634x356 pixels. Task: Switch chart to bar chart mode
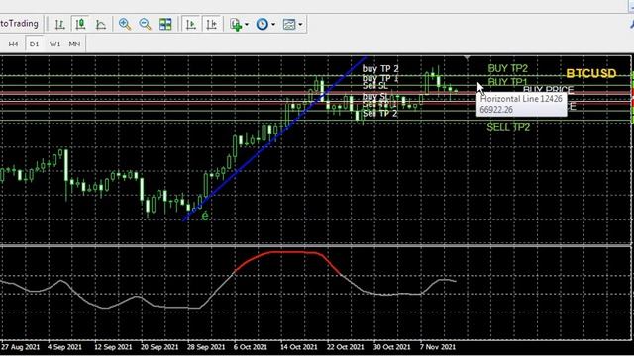pyautogui.click(x=59, y=24)
